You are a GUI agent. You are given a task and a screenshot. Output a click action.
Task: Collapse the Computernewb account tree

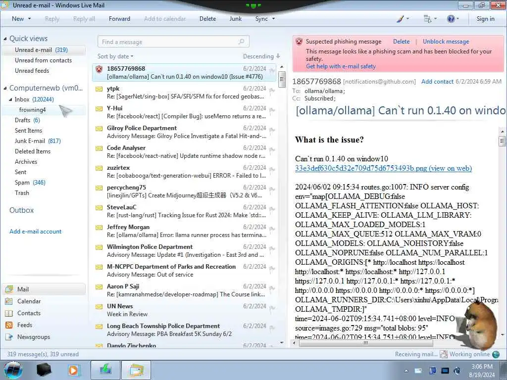click(x=5, y=88)
